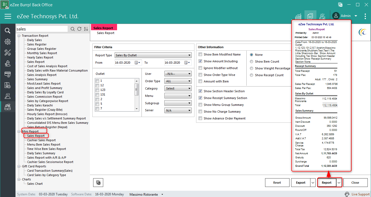The height and width of the screenshot is (197, 371).
Task: Open the Subgroup dropdown
Action: coord(178,103)
